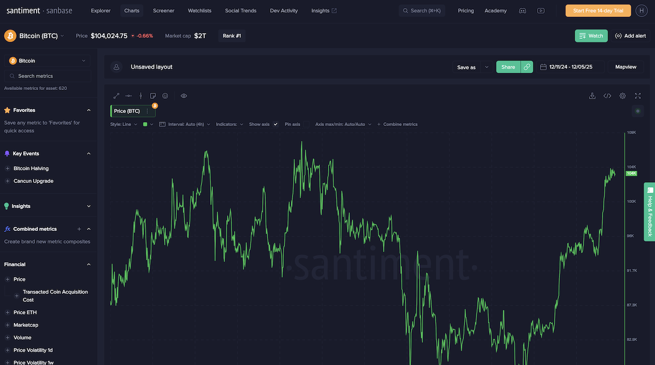Open the Bitcoin asset selector dropdown
This screenshot has height=365, width=655.
48,61
